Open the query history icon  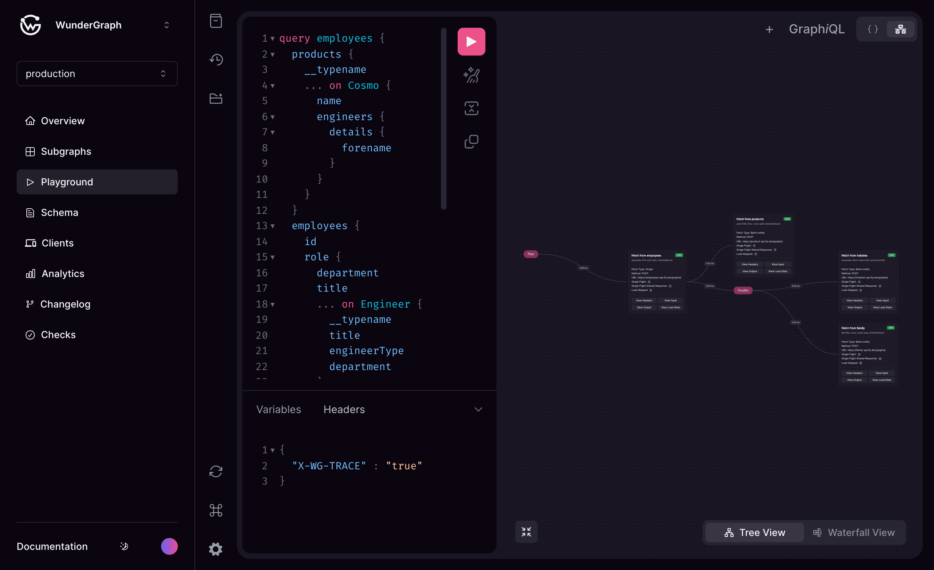216,59
